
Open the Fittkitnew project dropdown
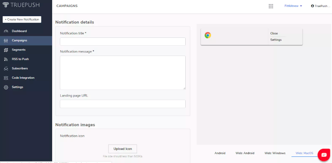point(293,6)
